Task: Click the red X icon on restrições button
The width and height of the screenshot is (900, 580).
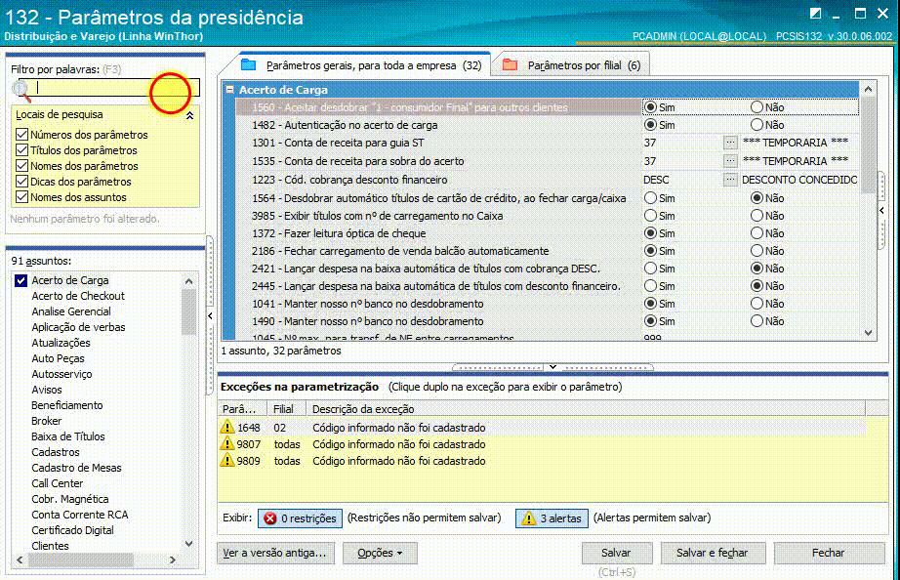Action: click(x=269, y=518)
